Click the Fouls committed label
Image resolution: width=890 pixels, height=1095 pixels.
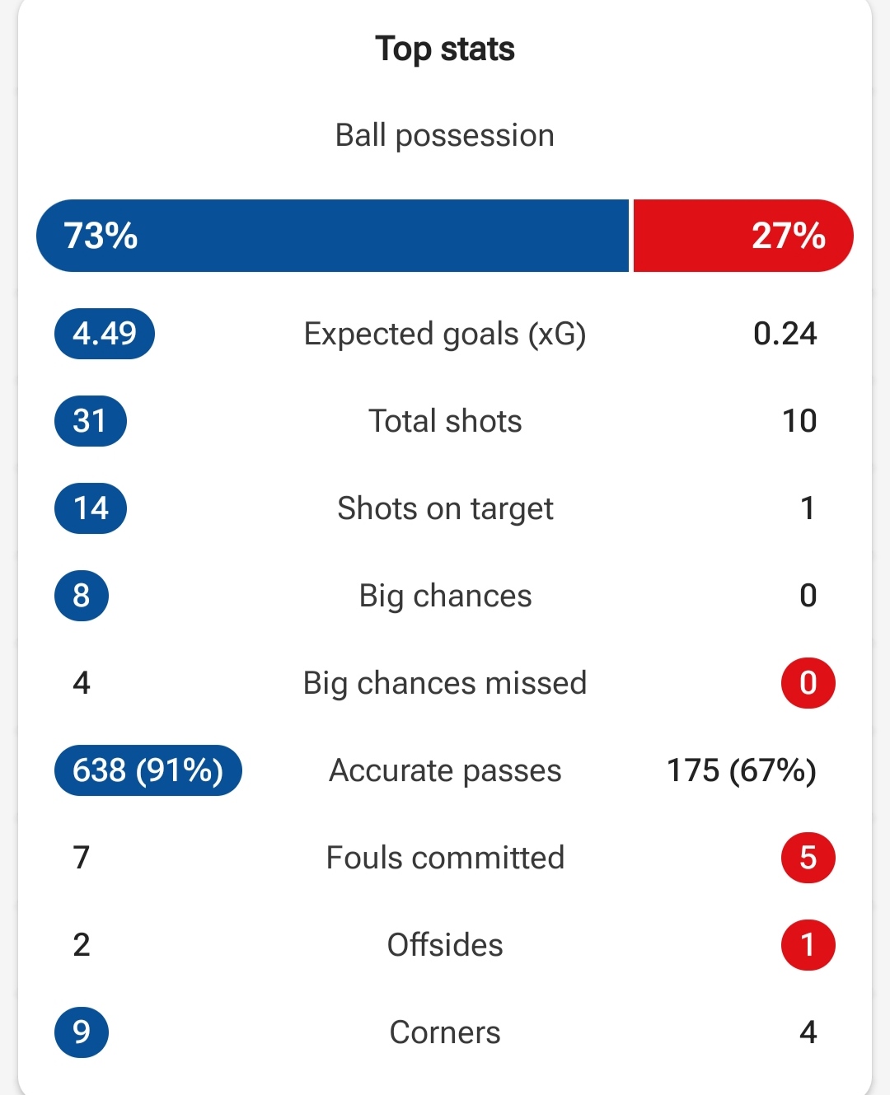point(445,858)
